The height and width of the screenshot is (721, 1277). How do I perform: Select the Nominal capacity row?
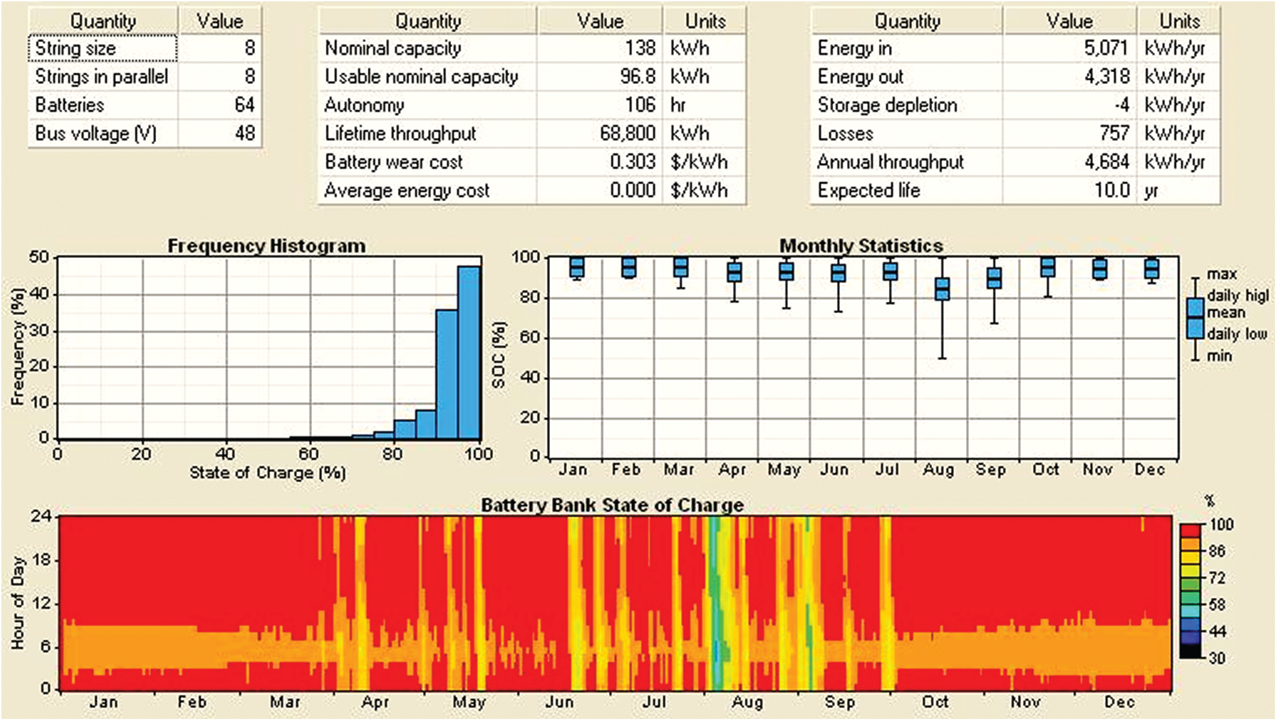point(393,48)
